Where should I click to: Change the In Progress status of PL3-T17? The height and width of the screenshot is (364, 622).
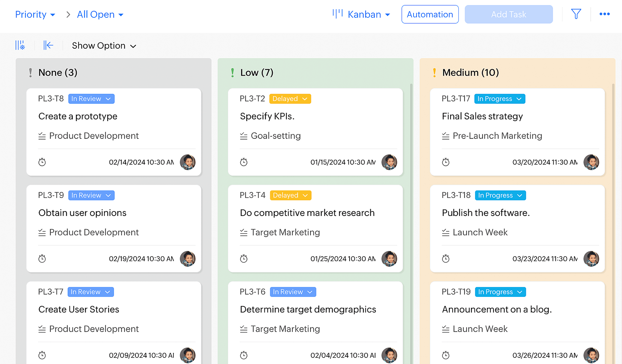499,99
